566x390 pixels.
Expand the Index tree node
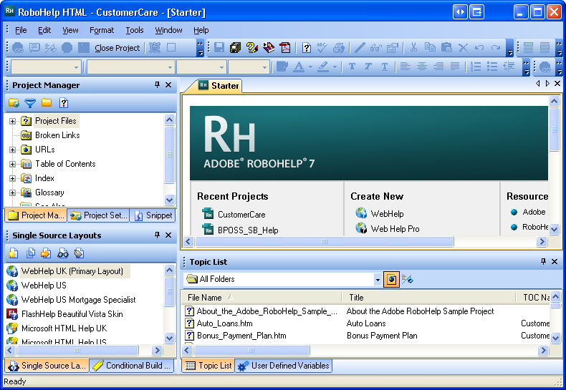click(13, 178)
